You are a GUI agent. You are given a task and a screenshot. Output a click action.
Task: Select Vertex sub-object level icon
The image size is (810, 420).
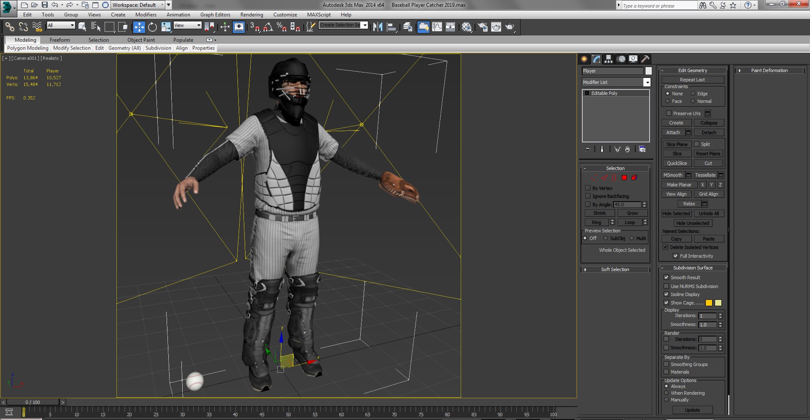tap(594, 178)
